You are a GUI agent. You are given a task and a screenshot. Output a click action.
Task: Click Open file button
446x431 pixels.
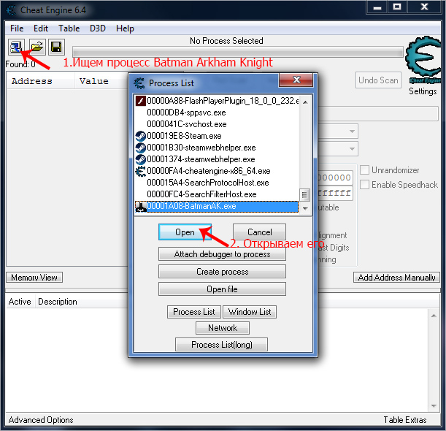pos(222,289)
